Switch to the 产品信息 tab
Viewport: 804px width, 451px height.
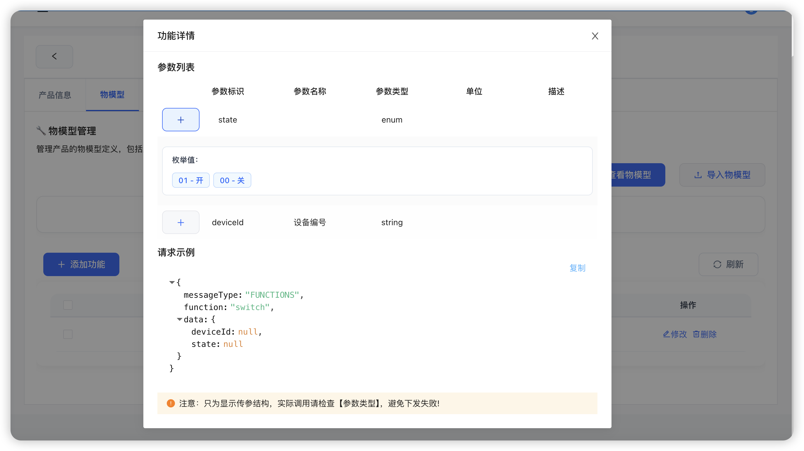[x=55, y=94]
